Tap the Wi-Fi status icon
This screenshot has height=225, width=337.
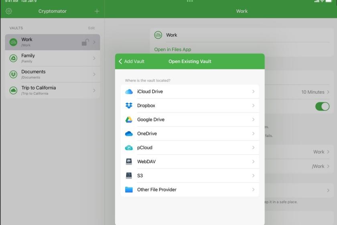pos(322,1)
